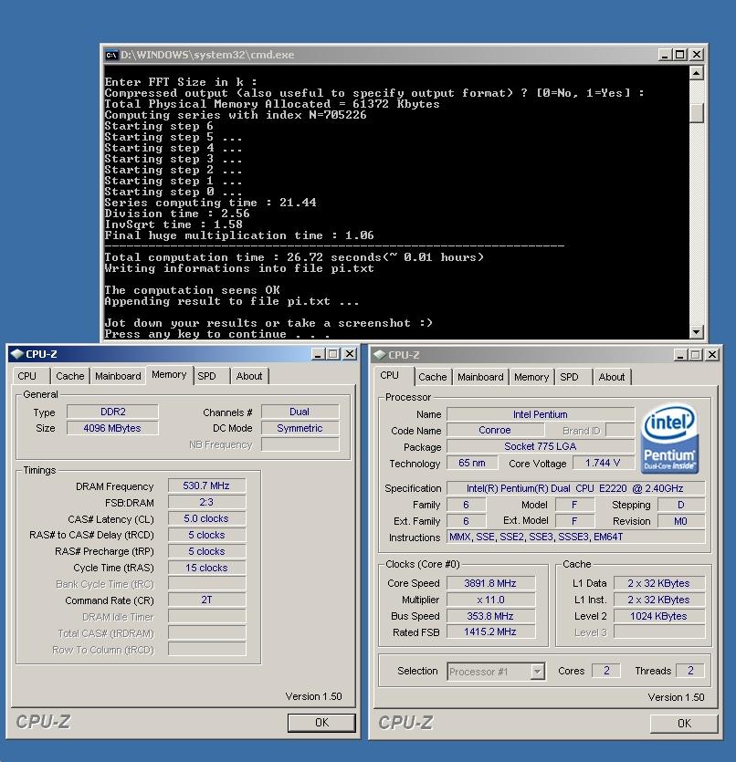Click the Bus Speed 353.8 MHz value

(490, 616)
